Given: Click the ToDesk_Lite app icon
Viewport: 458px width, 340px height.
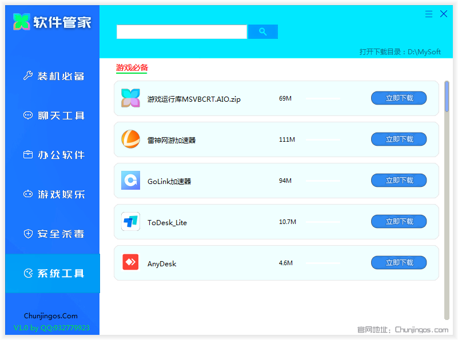Looking at the screenshot, I should pyautogui.click(x=130, y=222).
